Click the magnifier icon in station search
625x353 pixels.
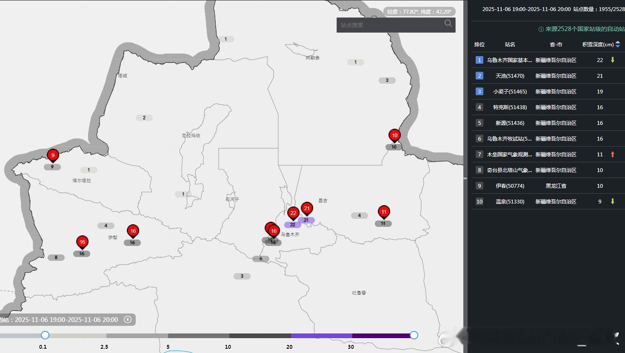pyautogui.click(x=448, y=23)
